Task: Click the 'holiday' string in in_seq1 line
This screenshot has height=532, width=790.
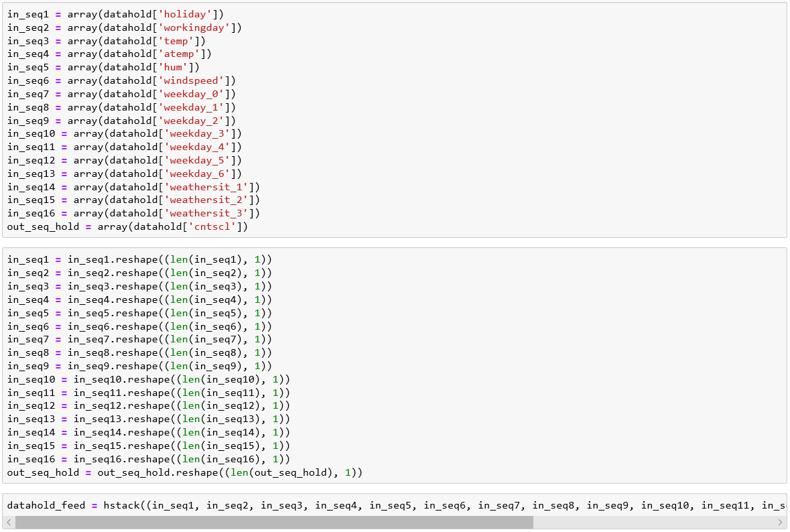Action: pyautogui.click(x=186, y=14)
